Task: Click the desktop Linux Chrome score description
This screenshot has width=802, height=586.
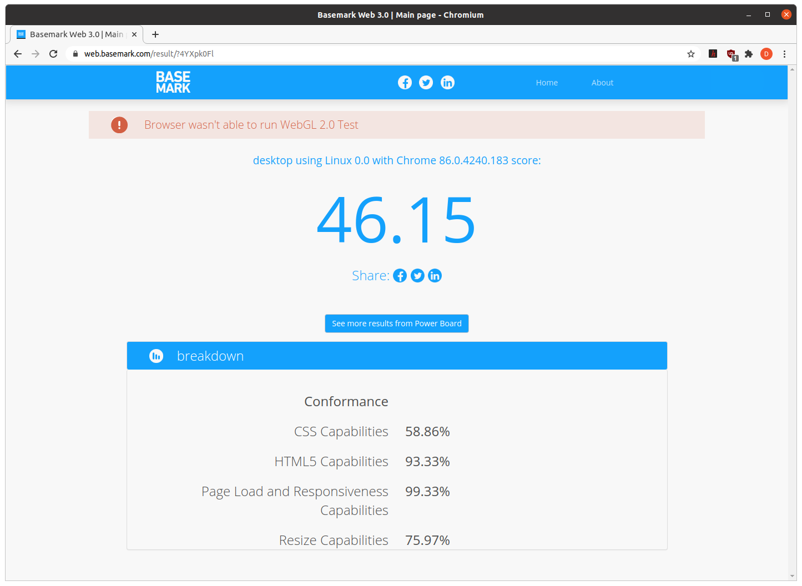Action: click(x=397, y=160)
